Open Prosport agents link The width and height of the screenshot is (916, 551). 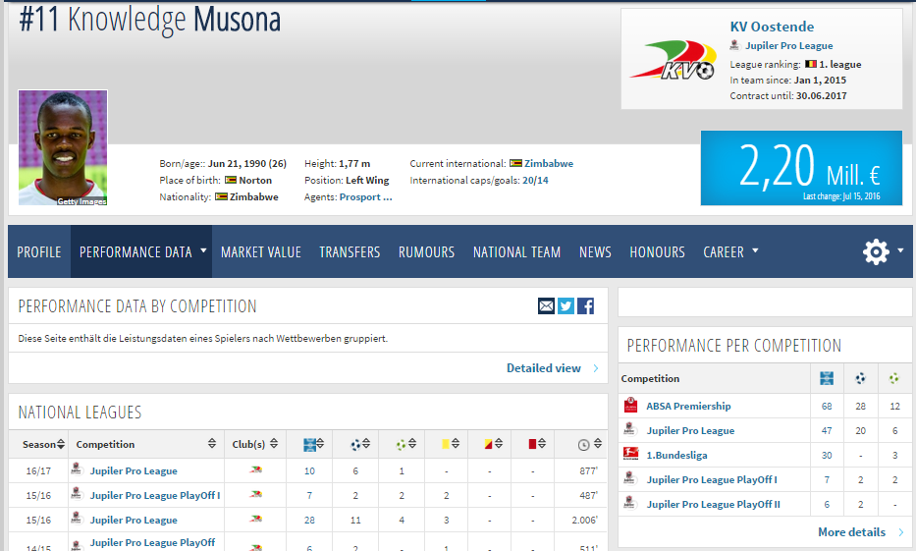365,196
